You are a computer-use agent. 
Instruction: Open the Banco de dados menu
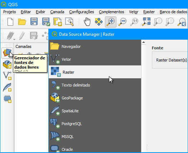click(173, 12)
